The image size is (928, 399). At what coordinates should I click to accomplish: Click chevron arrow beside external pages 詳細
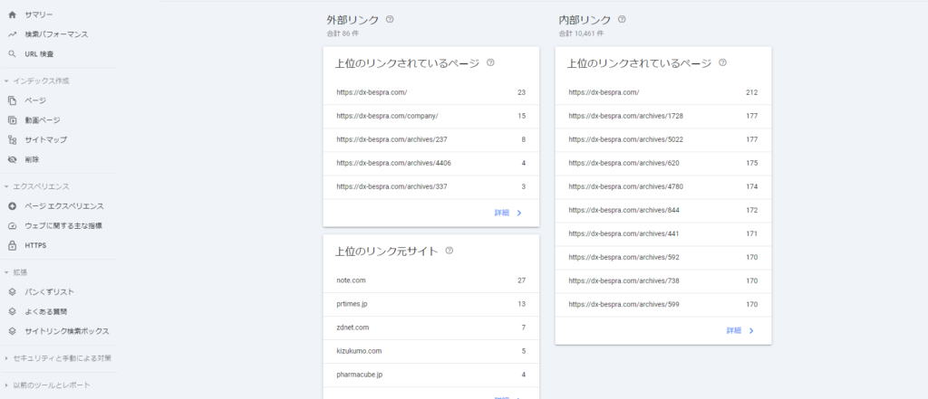click(519, 213)
